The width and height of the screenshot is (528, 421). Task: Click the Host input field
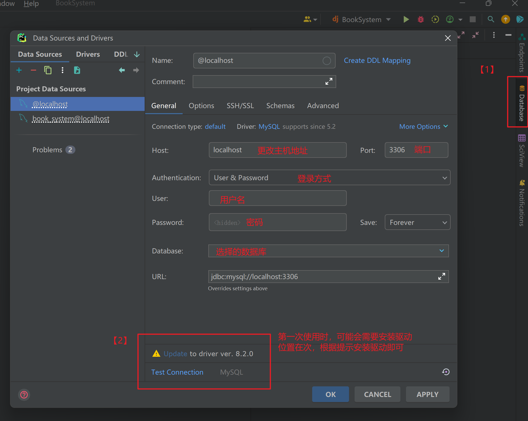(x=278, y=150)
